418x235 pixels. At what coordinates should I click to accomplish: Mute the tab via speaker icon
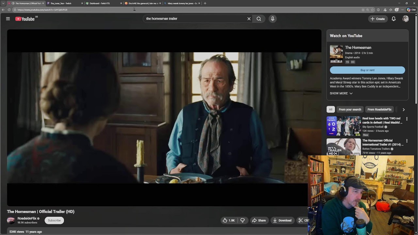(13, 3)
